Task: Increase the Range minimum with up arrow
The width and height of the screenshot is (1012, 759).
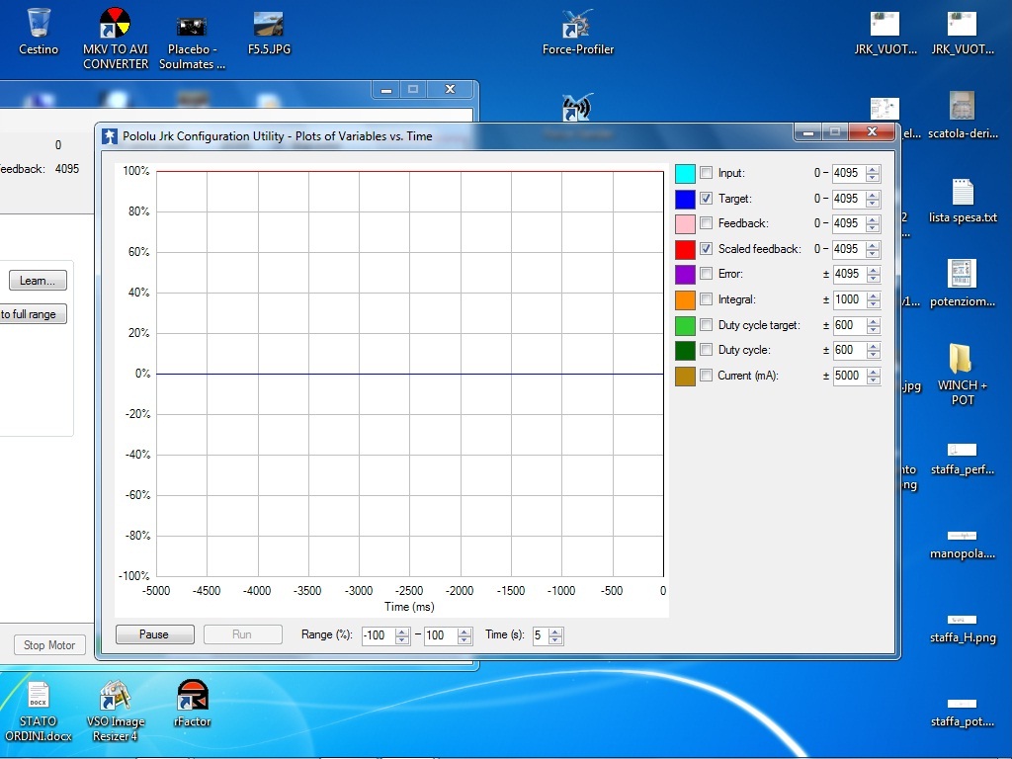Action: (x=402, y=632)
